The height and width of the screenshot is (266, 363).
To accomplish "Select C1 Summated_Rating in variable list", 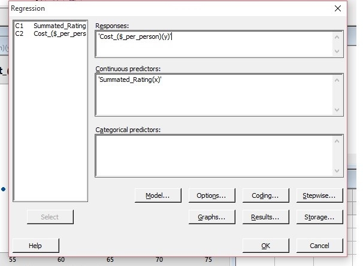I will [50, 26].
